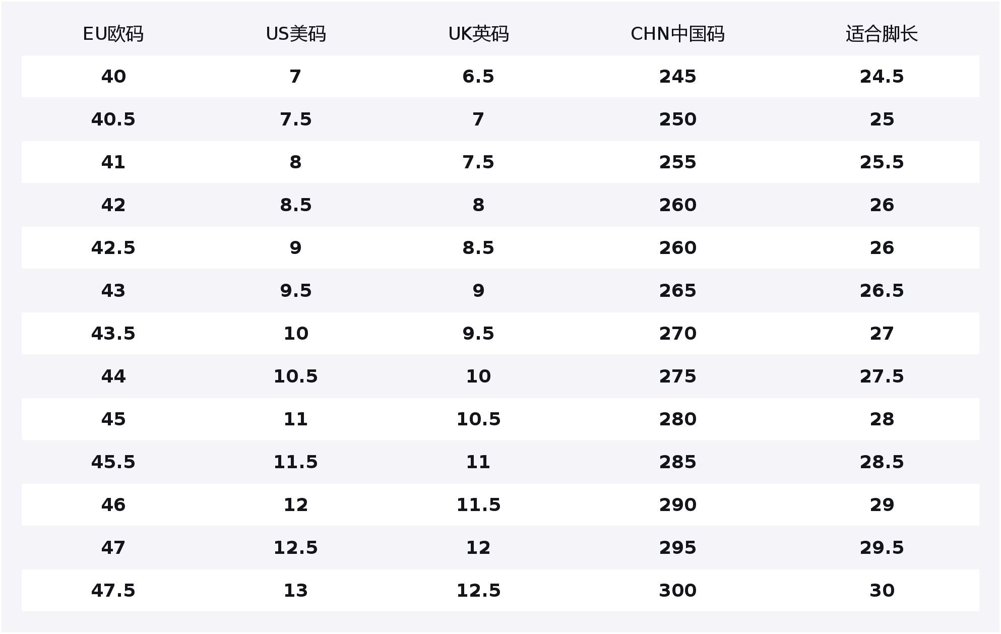This screenshot has width=1001, height=634.
Task: Select the 适合脚长 column header
Action: pos(882,34)
